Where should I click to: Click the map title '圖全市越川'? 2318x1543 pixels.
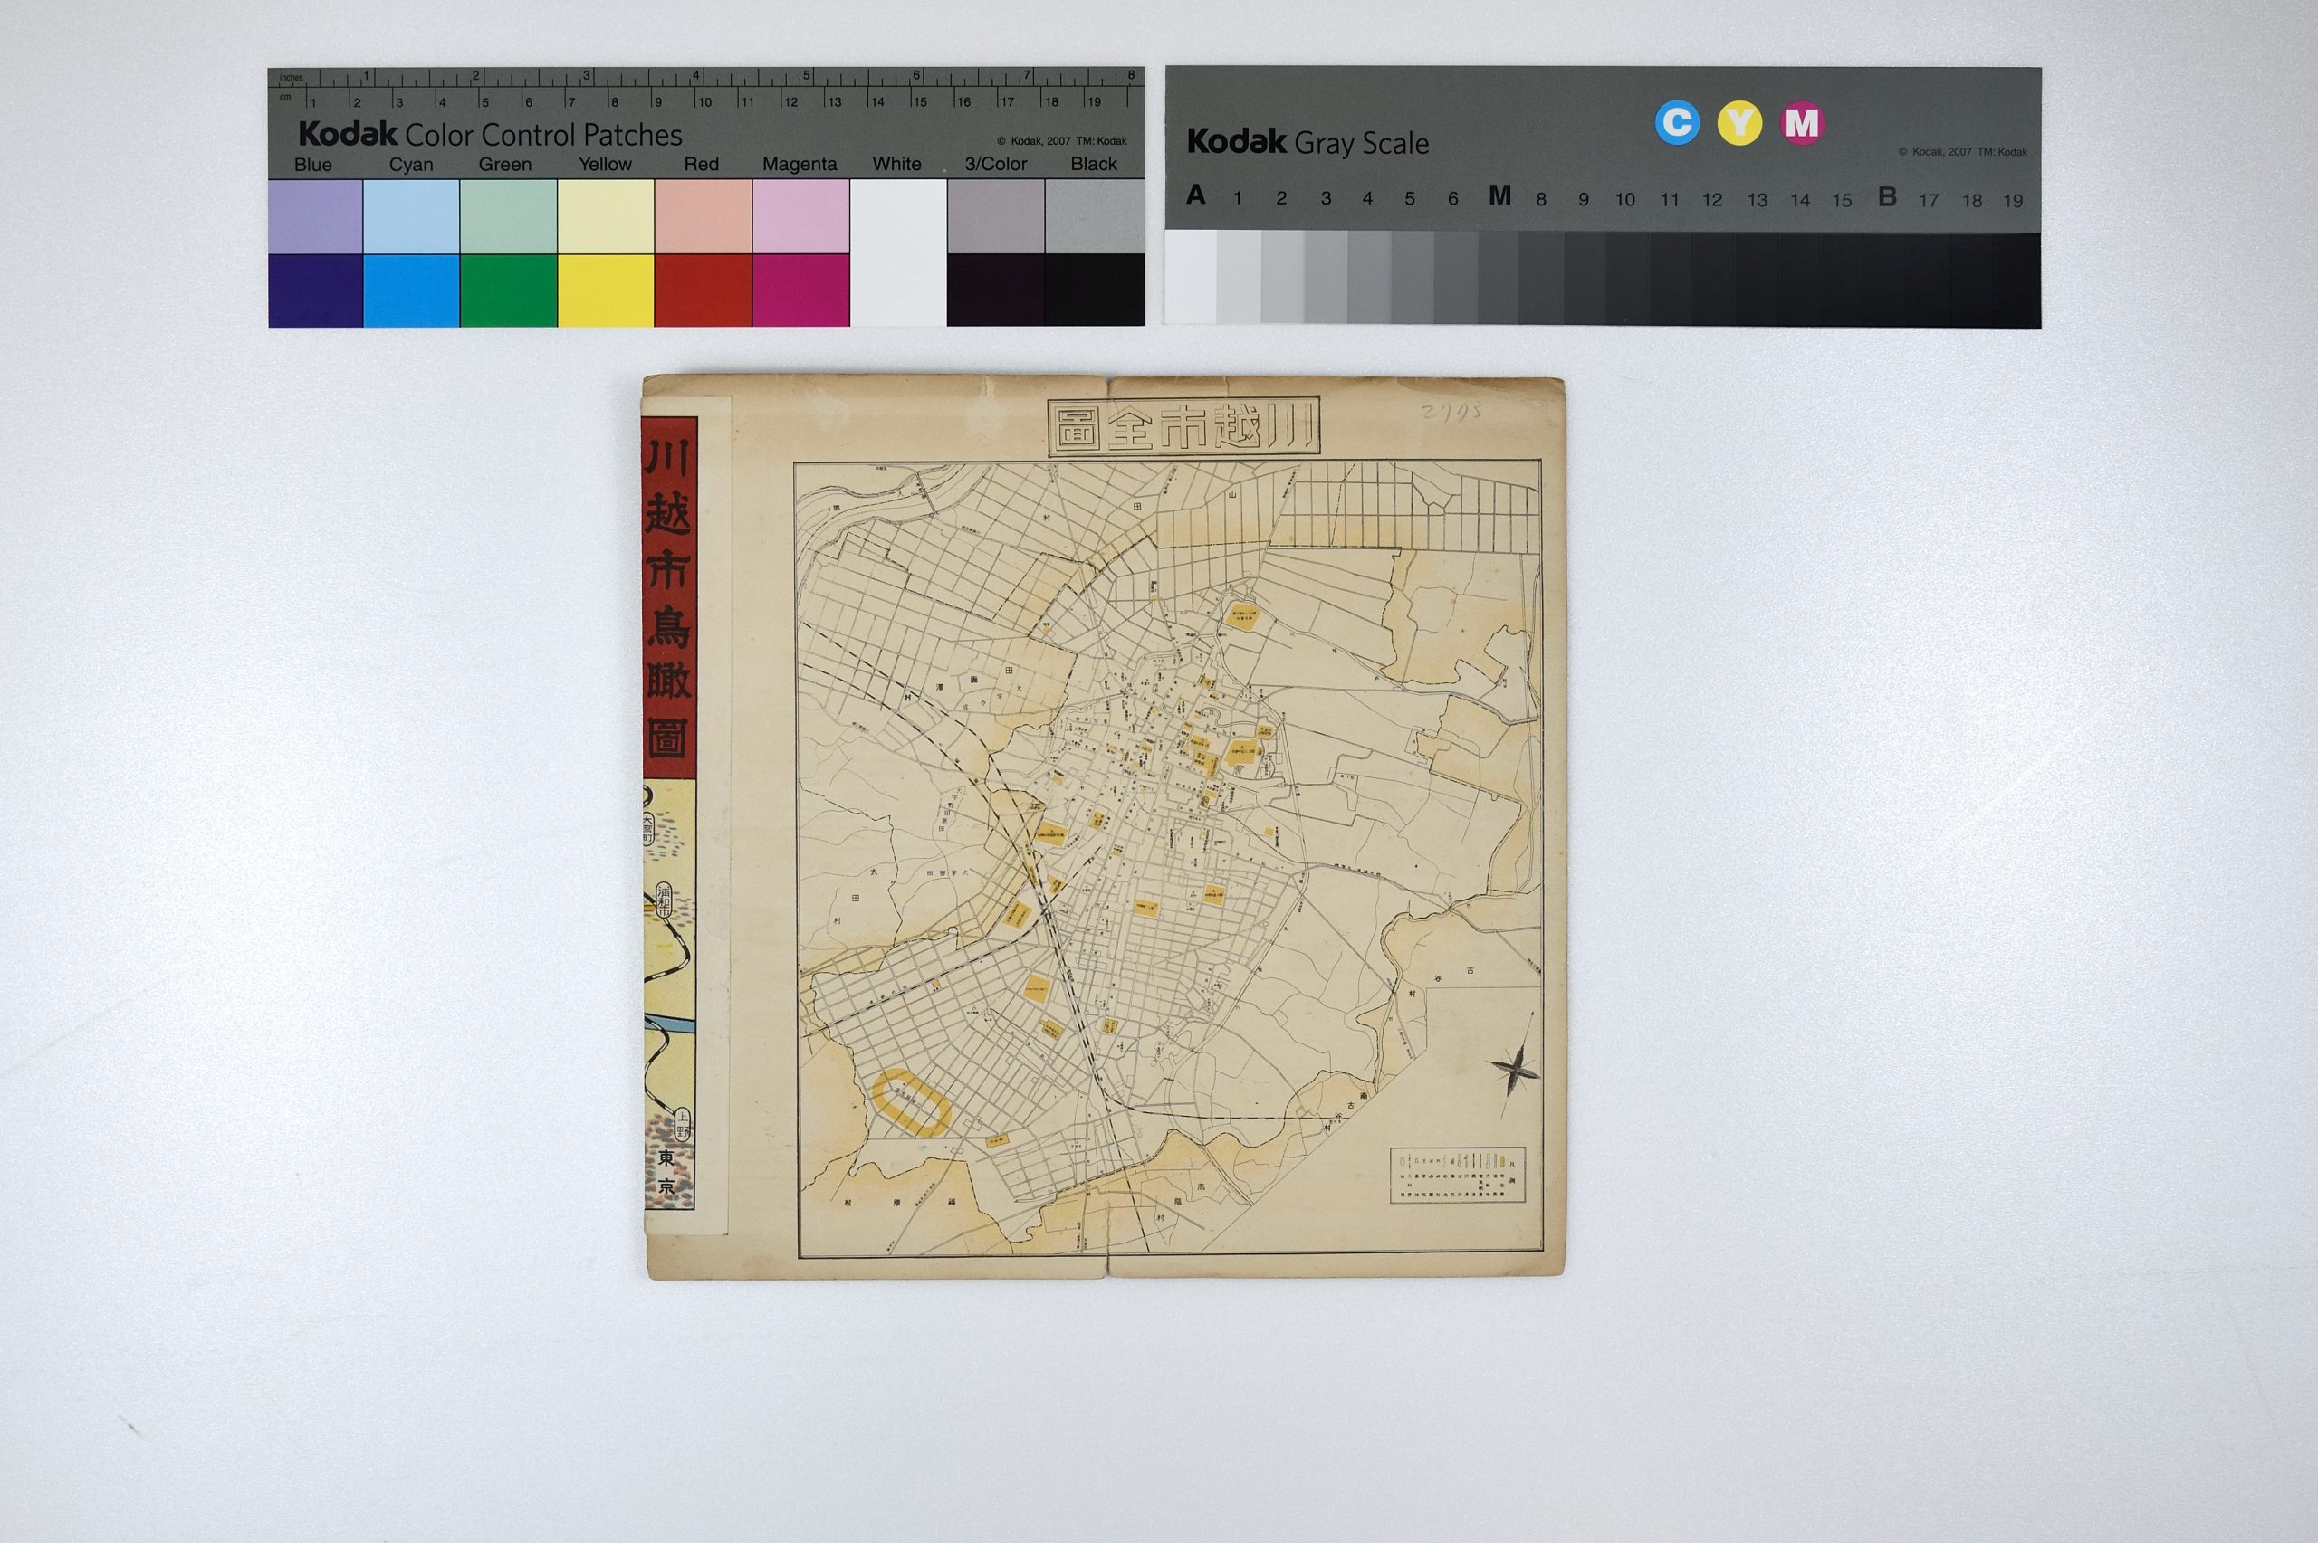[1183, 428]
